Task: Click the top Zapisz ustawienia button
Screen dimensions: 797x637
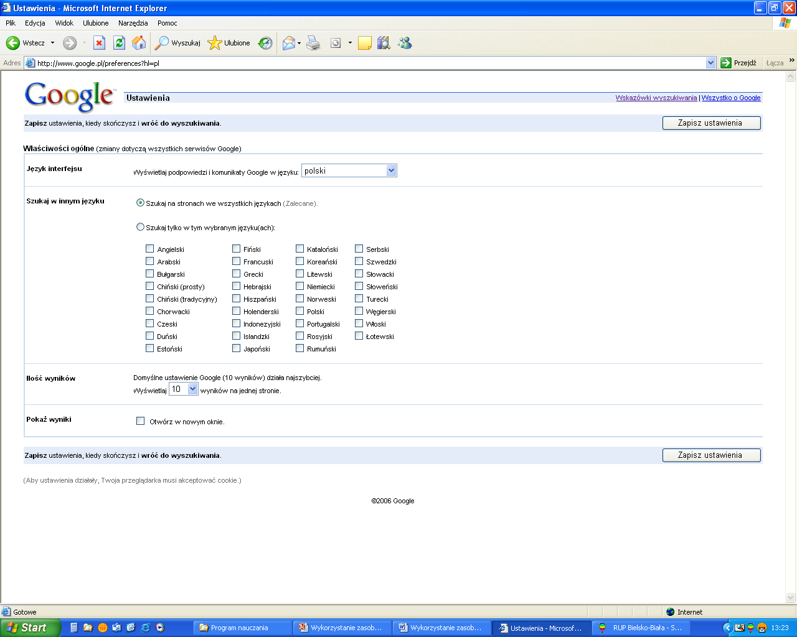Action: 711,123
